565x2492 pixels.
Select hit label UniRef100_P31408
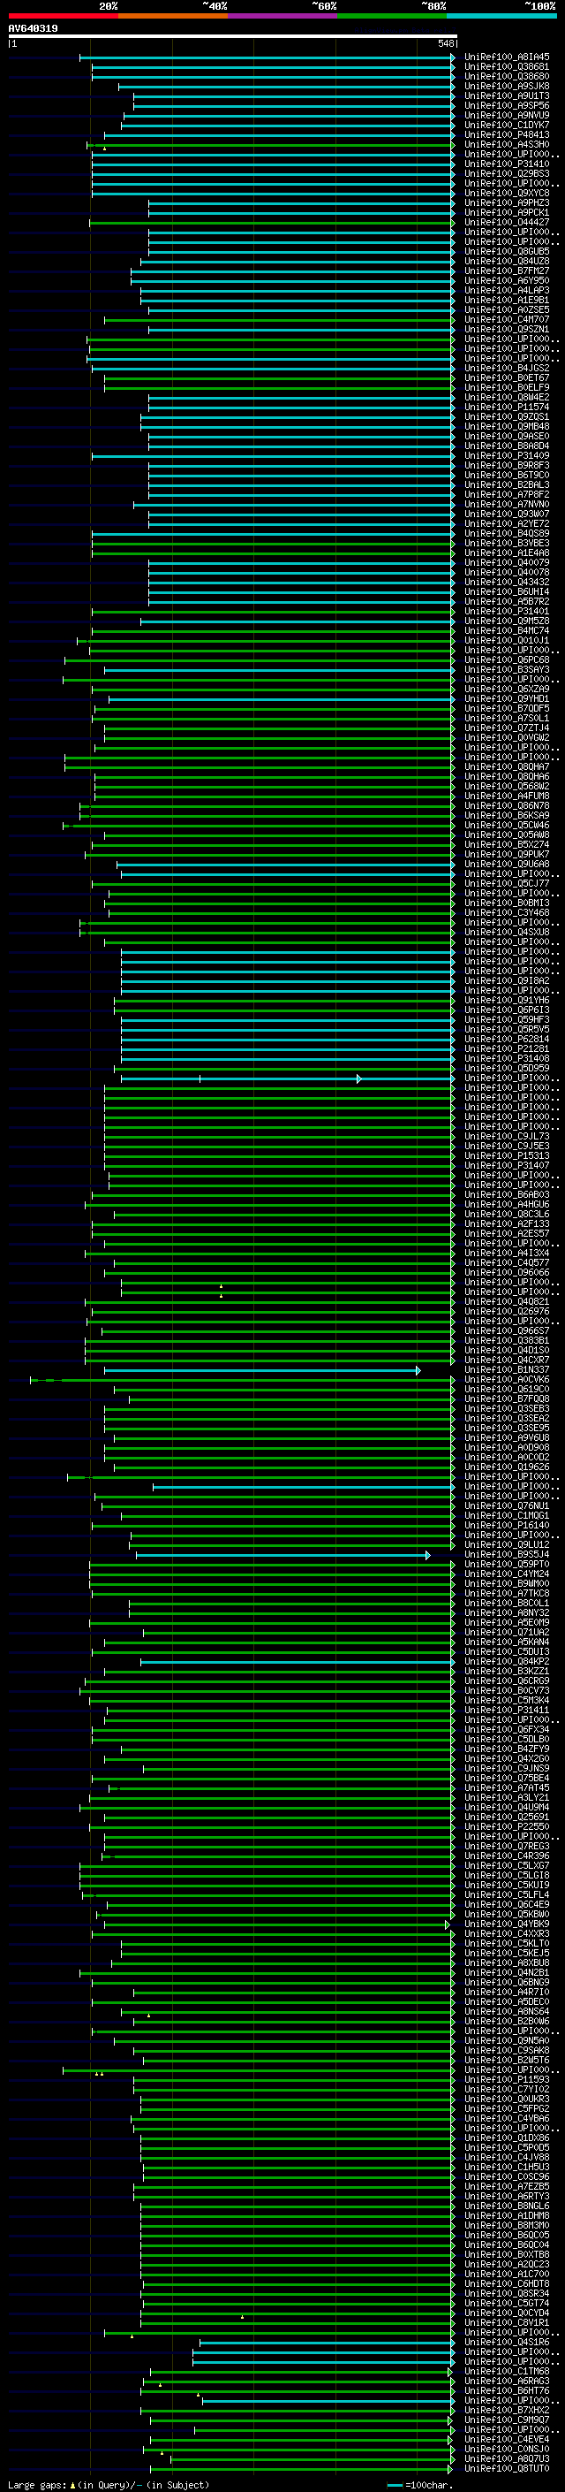click(x=507, y=1058)
